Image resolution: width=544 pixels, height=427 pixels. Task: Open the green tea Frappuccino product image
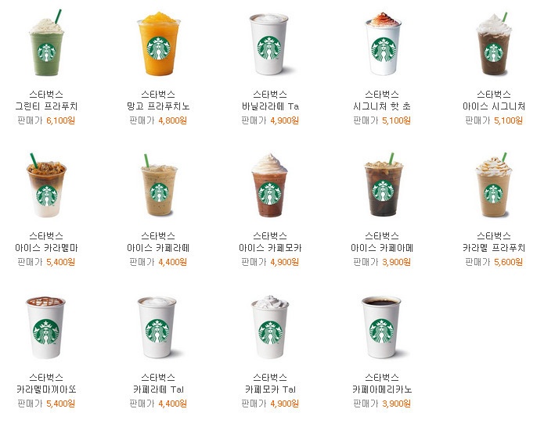(46, 43)
